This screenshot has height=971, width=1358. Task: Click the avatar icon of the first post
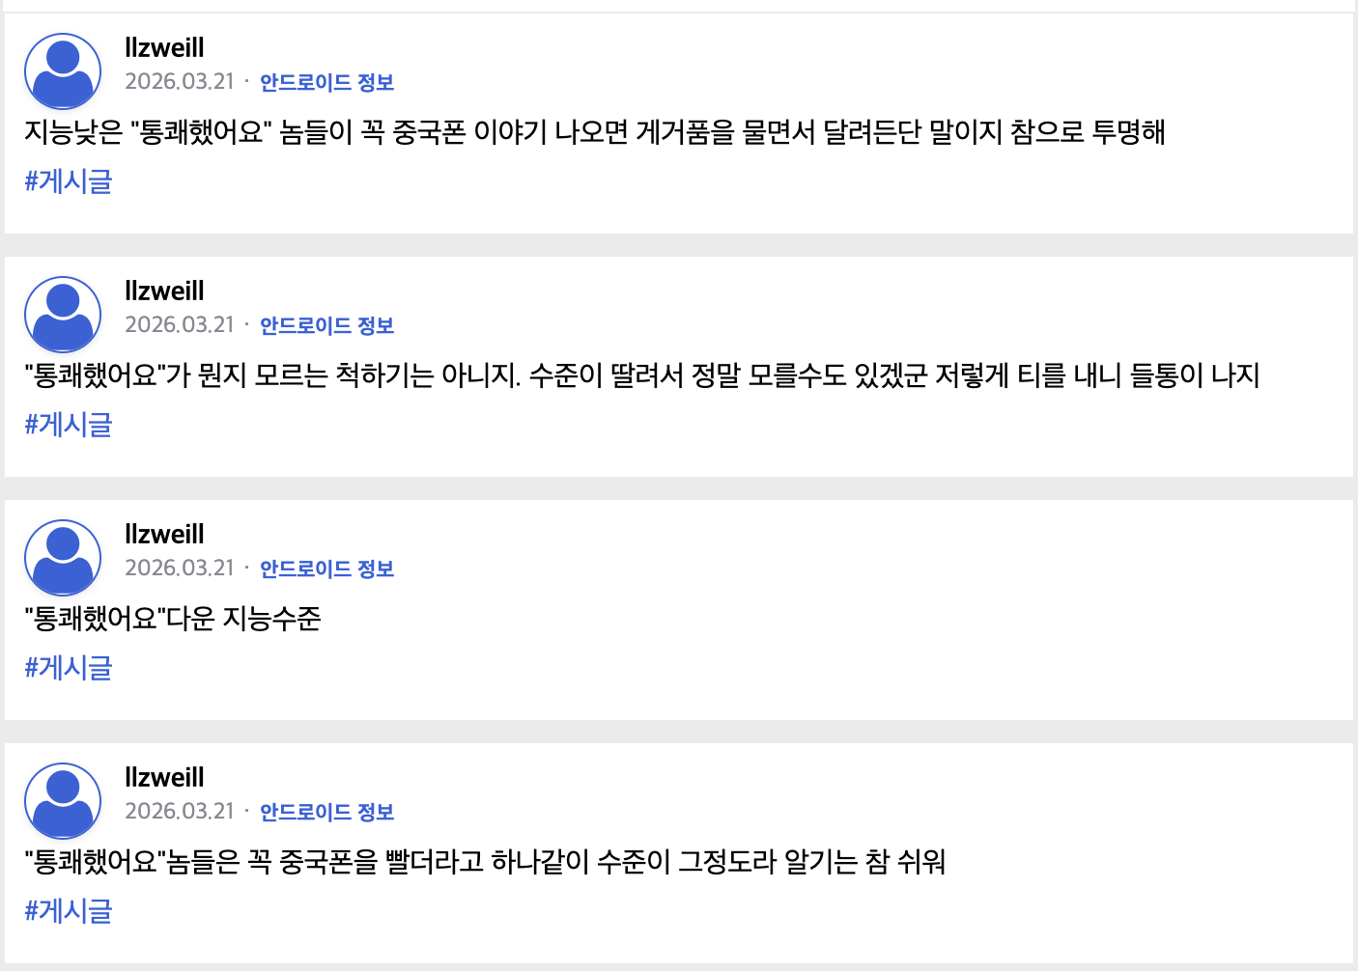63,71
